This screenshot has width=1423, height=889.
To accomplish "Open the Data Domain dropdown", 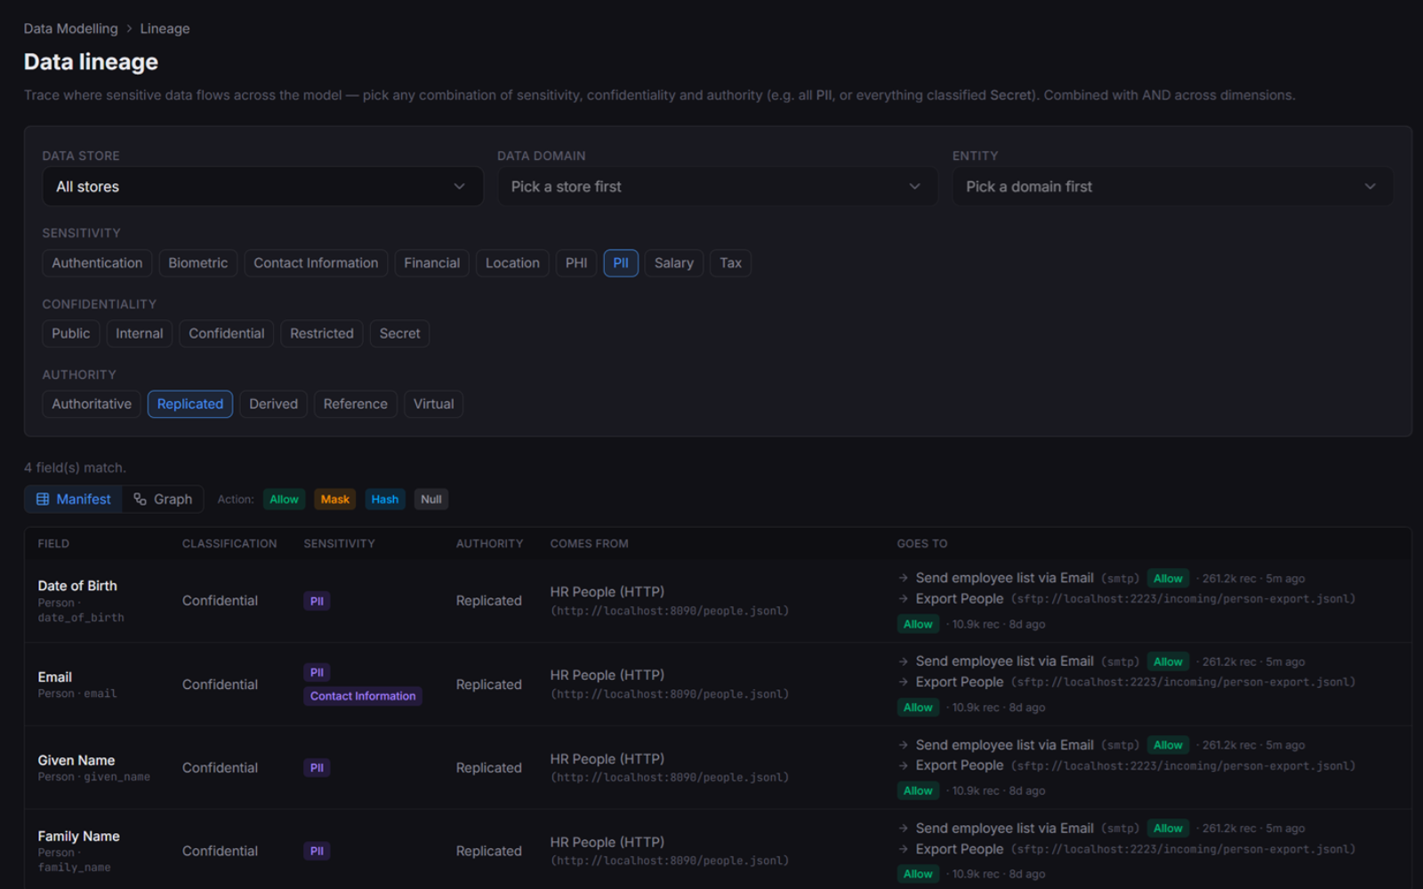I will (x=718, y=187).
